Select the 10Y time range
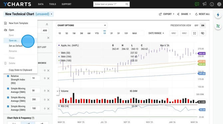The height and width of the screenshot is (124, 223). coord(126,33)
